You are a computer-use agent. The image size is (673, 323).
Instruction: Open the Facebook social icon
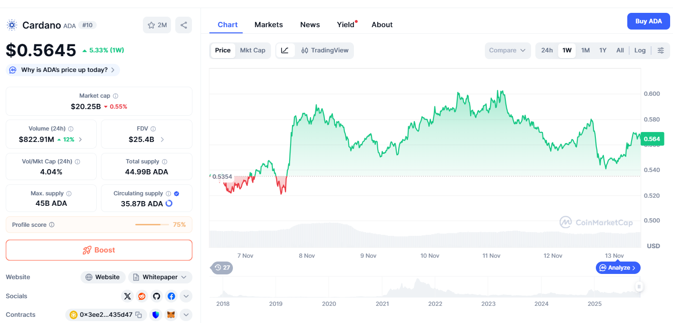pyautogui.click(x=171, y=296)
